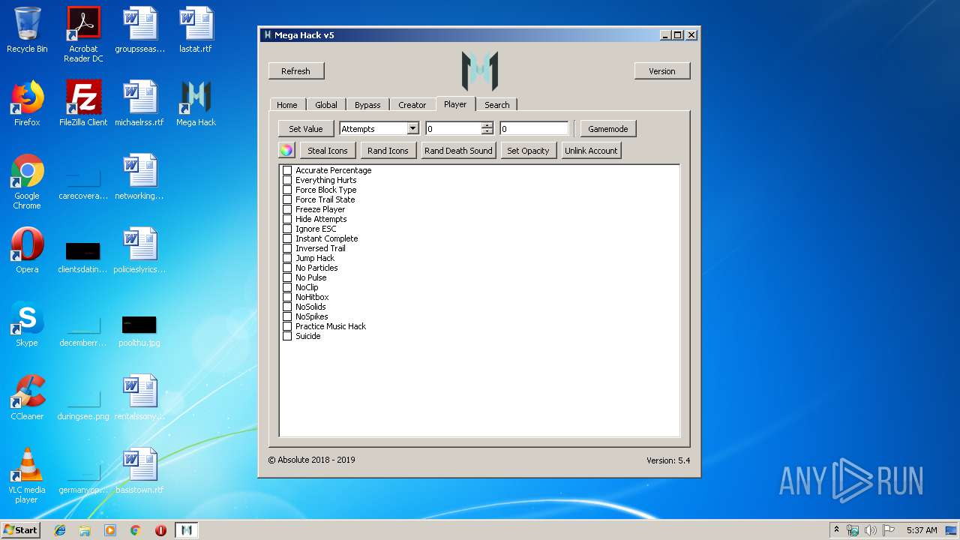The height and width of the screenshot is (540, 960).
Task: Open Chrome from taskbar
Action: 135,530
